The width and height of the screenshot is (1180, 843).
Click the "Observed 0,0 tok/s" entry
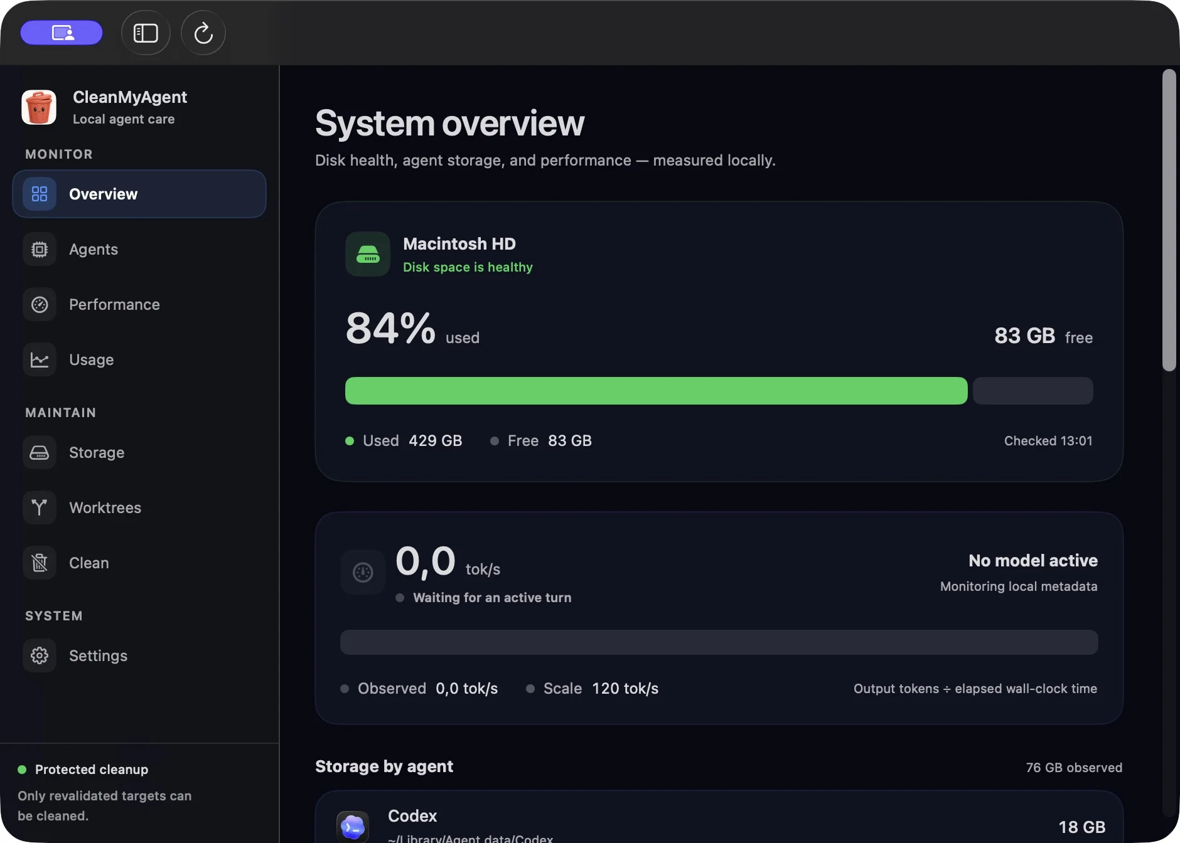pyautogui.click(x=419, y=689)
